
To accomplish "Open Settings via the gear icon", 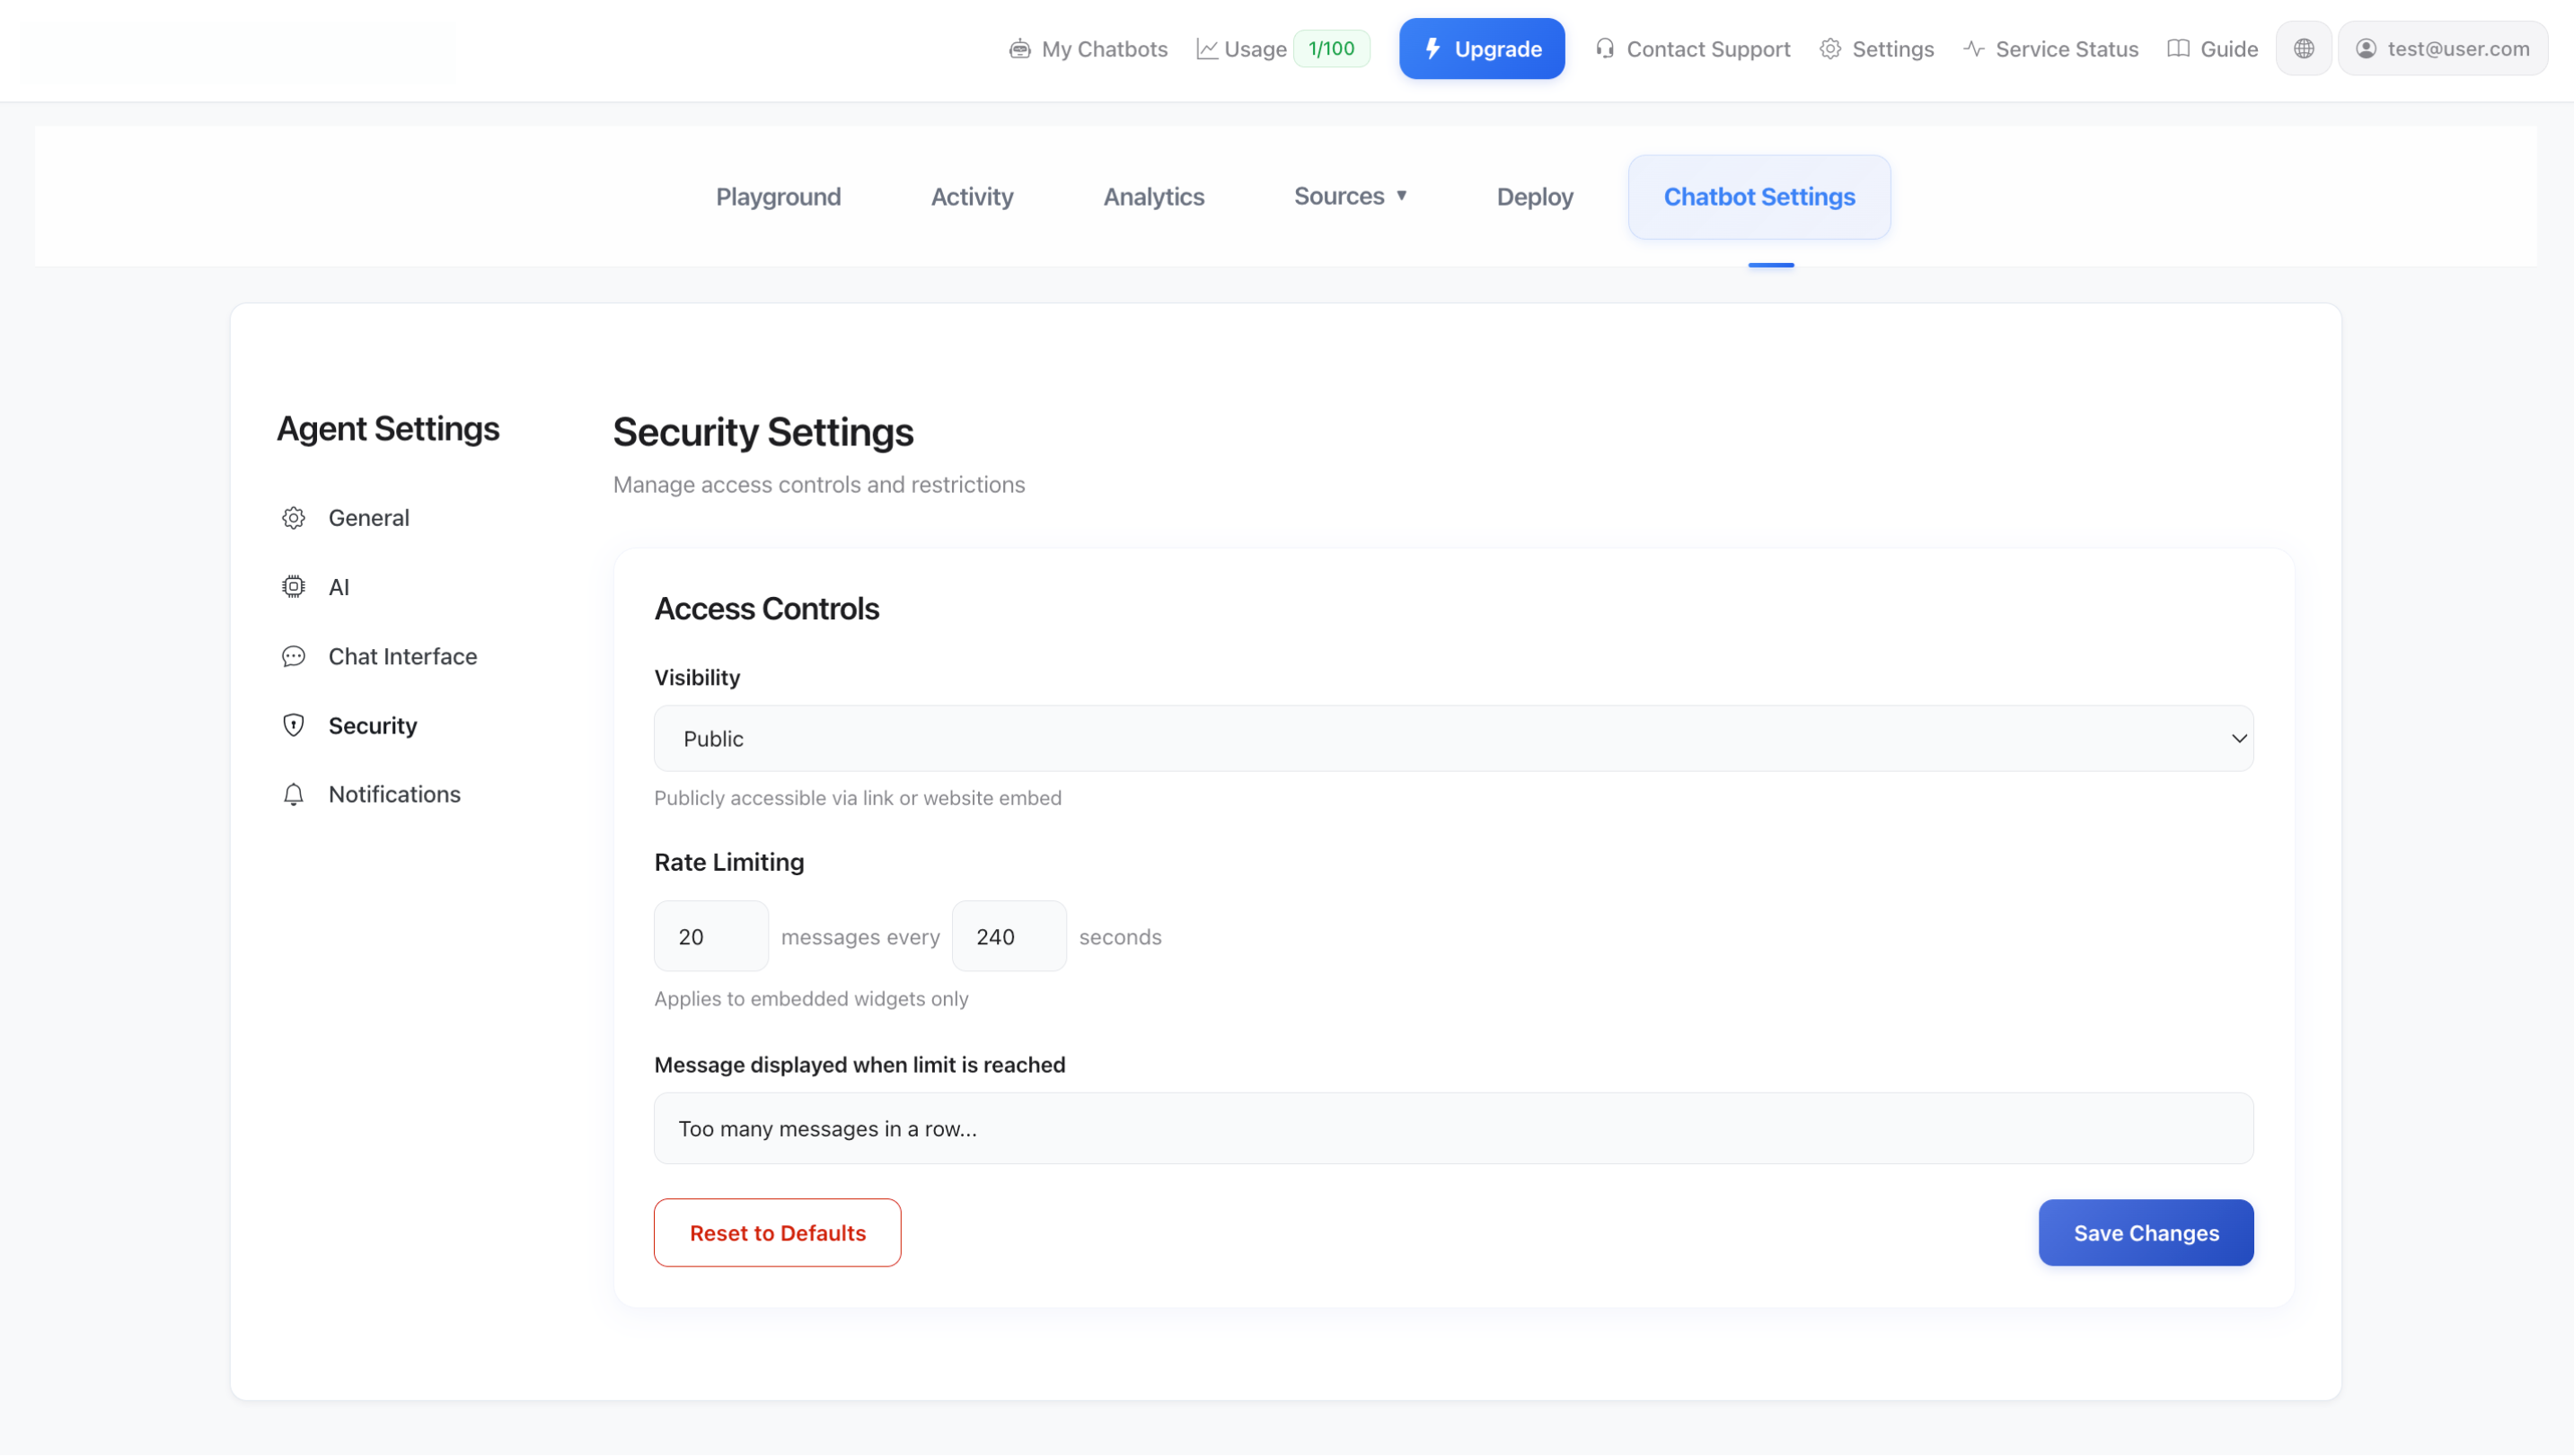I will click(1829, 48).
